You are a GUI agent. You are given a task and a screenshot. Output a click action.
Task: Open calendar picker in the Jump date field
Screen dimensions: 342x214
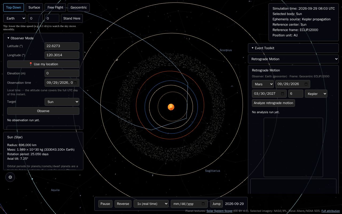(x=203, y=204)
